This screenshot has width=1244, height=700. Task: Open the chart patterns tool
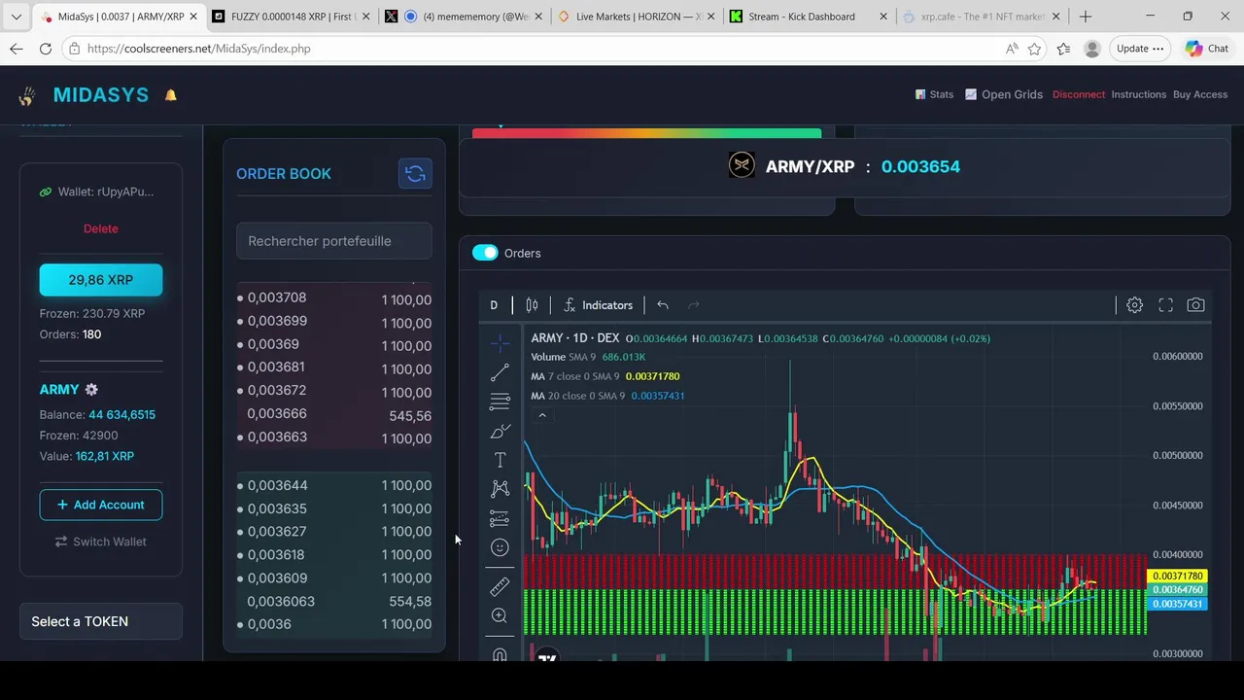point(500,489)
